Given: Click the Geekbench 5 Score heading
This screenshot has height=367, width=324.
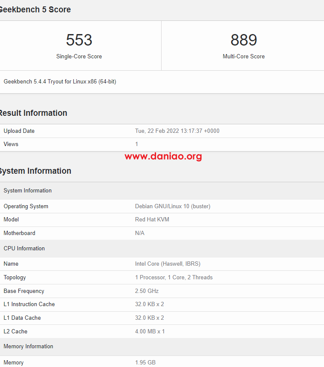Looking at the screenshot, I should 35,10.
